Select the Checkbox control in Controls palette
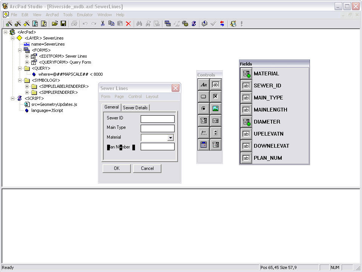Screen dimensions: 362x272 pyautogui.click(x=216, y=97)
